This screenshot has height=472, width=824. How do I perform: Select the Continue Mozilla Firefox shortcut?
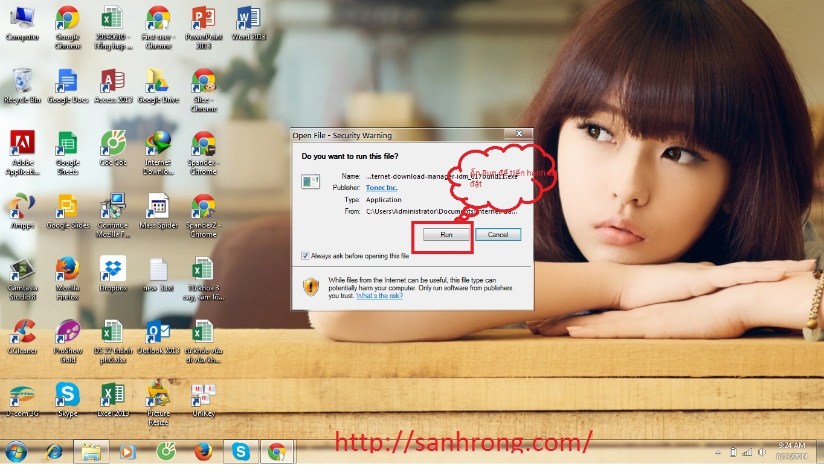coord(113,215)
